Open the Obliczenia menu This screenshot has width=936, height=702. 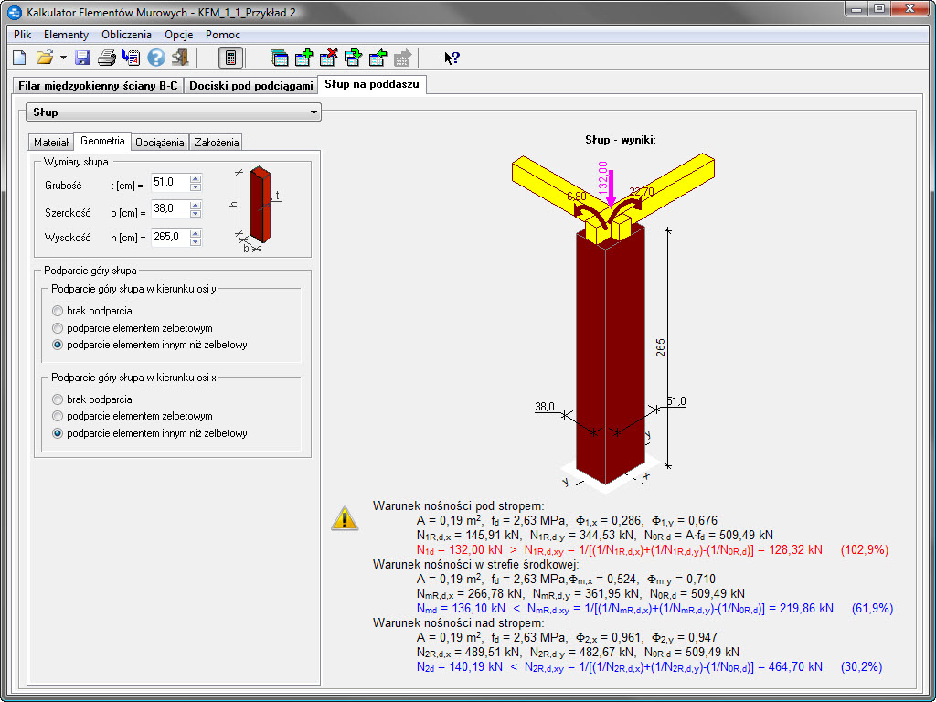126,34
